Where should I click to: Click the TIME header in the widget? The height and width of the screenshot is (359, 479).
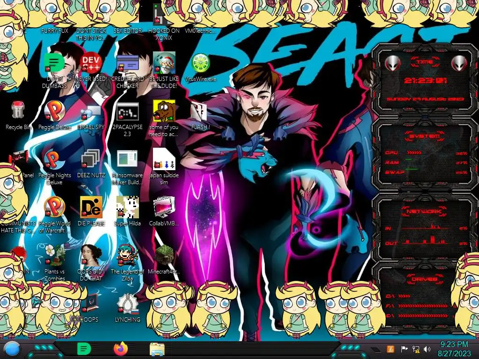(425, 62)
